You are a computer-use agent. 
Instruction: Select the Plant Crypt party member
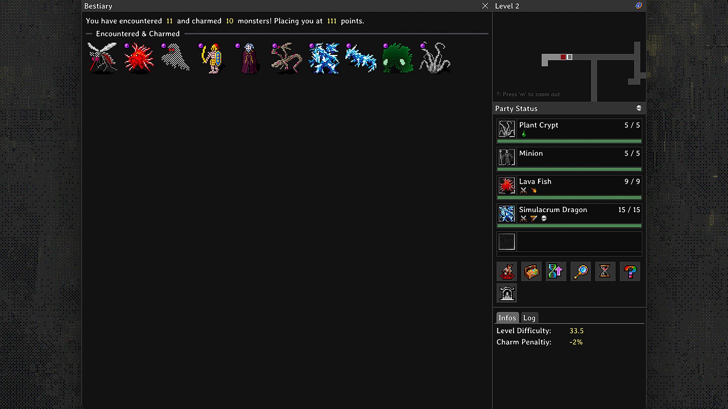[x=569, y=131]
